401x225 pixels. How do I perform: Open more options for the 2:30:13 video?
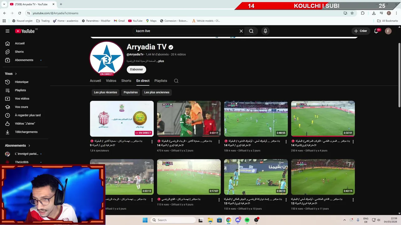[x=286, y=200]
